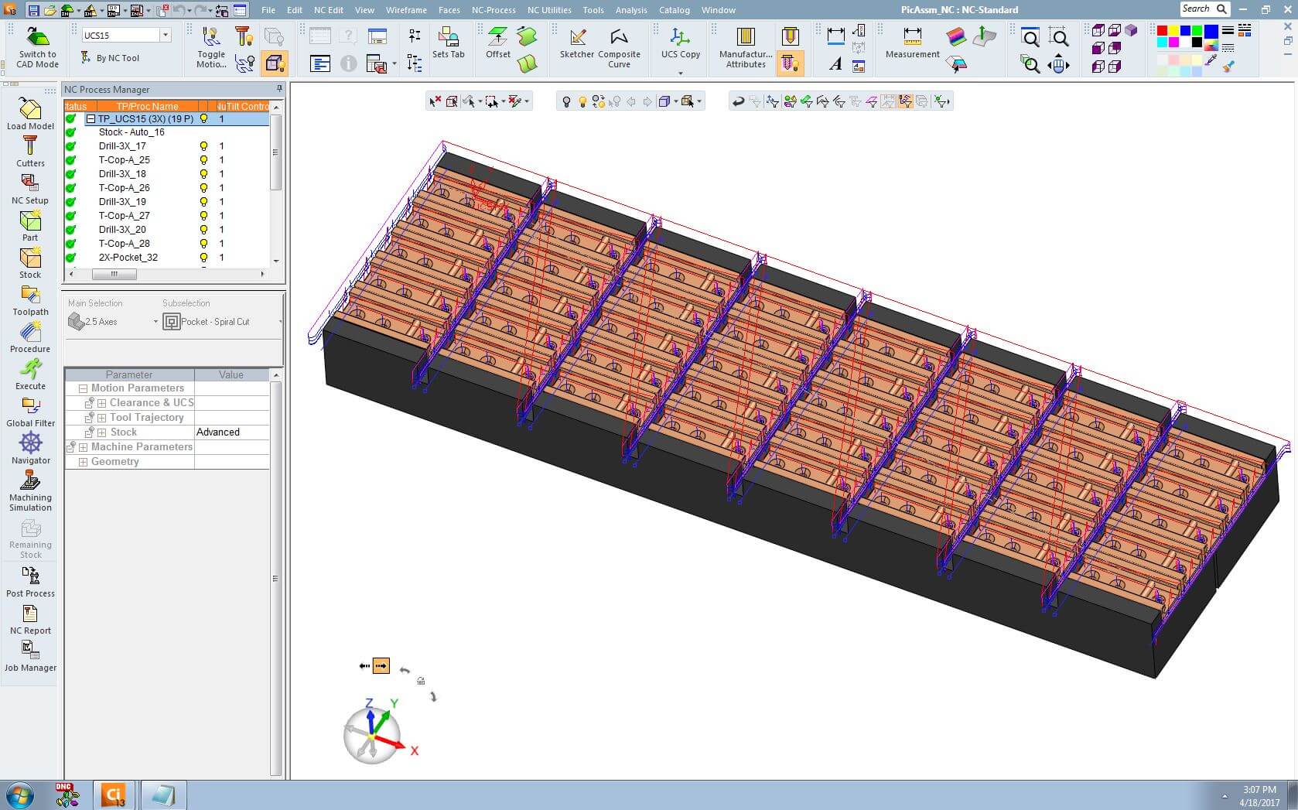Toggle visibility bulb of 2X-Pocket_32

(x=204, y=258)
